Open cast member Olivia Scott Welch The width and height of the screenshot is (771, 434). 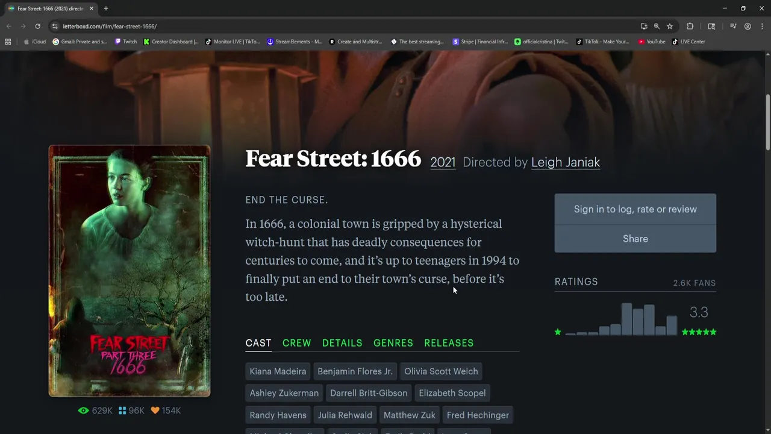pos(441,371)
